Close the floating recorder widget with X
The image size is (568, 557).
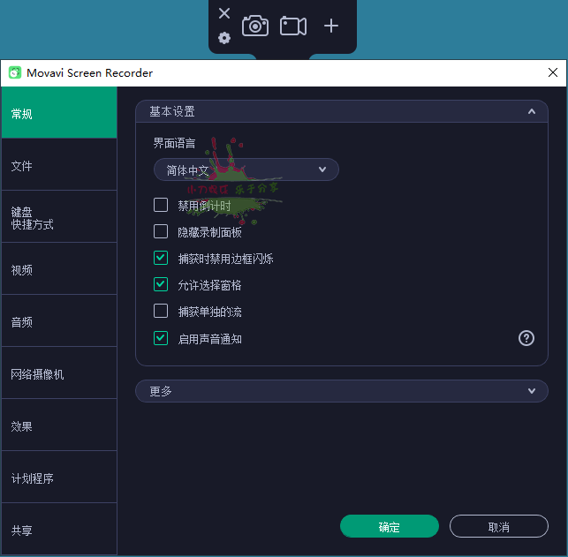224,13
